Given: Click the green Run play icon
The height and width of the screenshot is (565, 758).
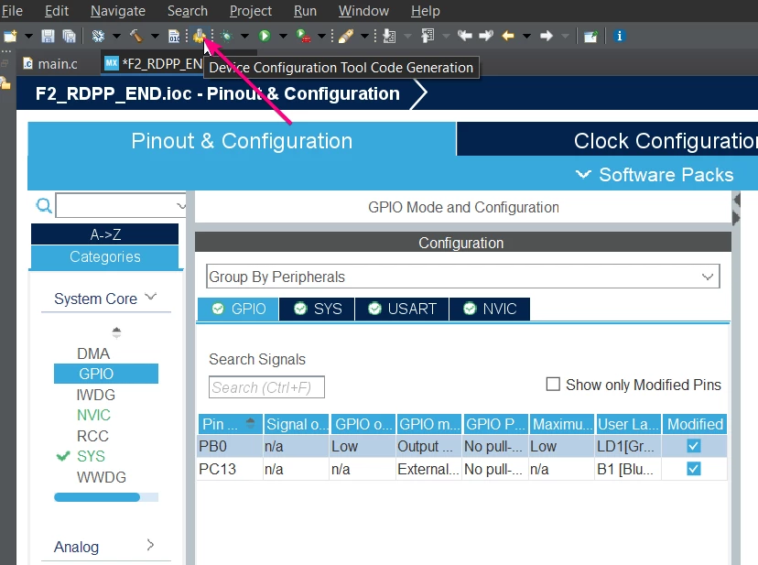Looking at the screenshot, I should [265, 36].
